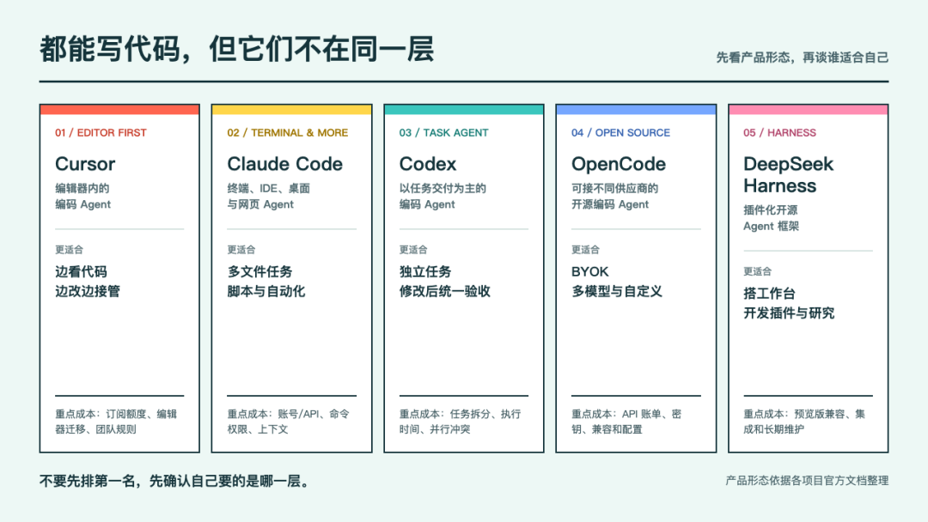Click cost note 账号/API、命令权限、上下文
This screenshot has width=928, height=522.
(x=288, y=422)
